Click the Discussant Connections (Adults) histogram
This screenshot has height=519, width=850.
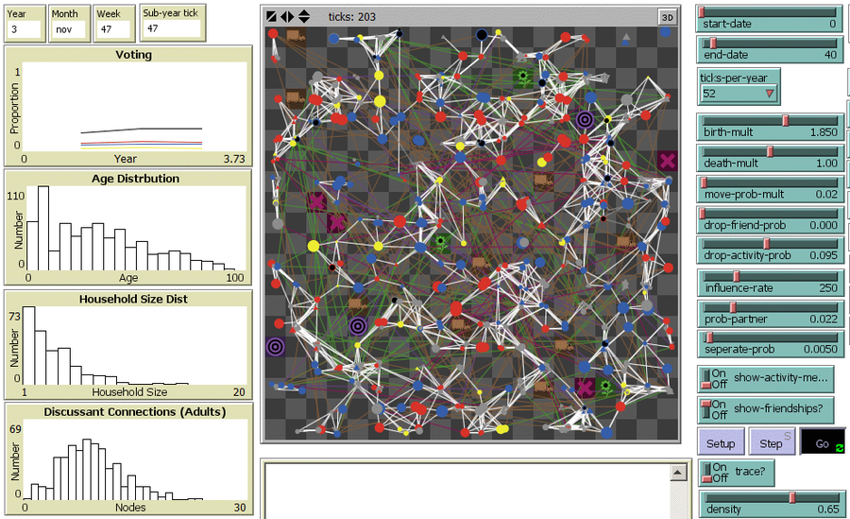128,459
